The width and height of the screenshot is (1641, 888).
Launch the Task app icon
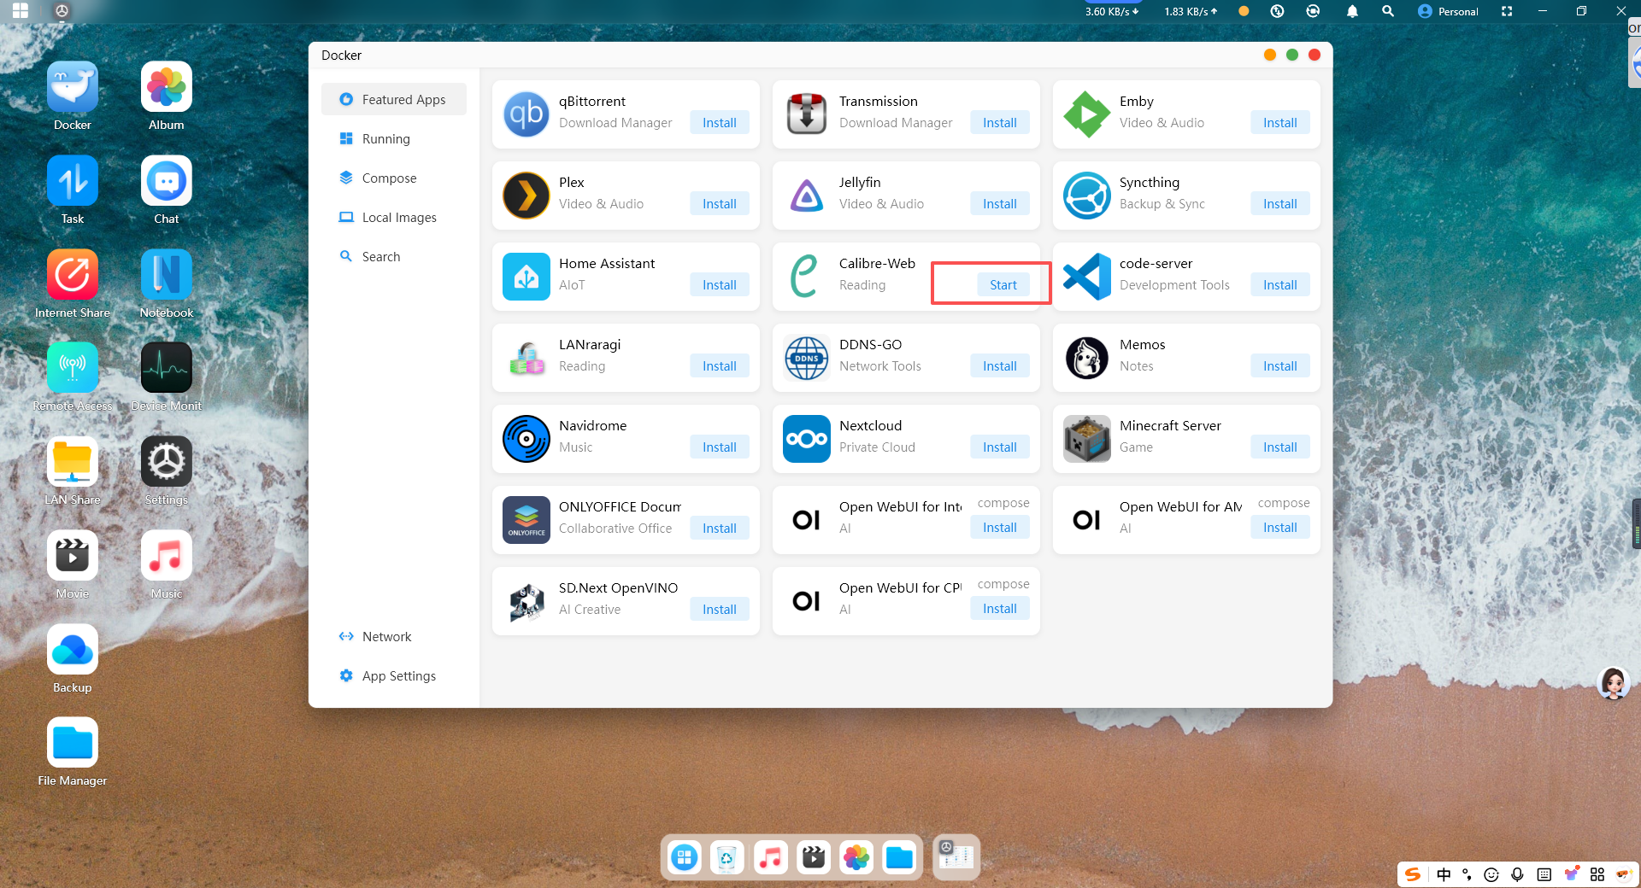click(x=73, y=181)
